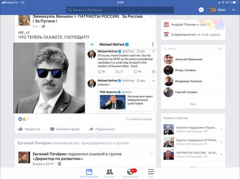The width and height of the screenshot is (240, 179).
Task: Open Евгений Печёрин invitation name link
Action: (35, 143)
